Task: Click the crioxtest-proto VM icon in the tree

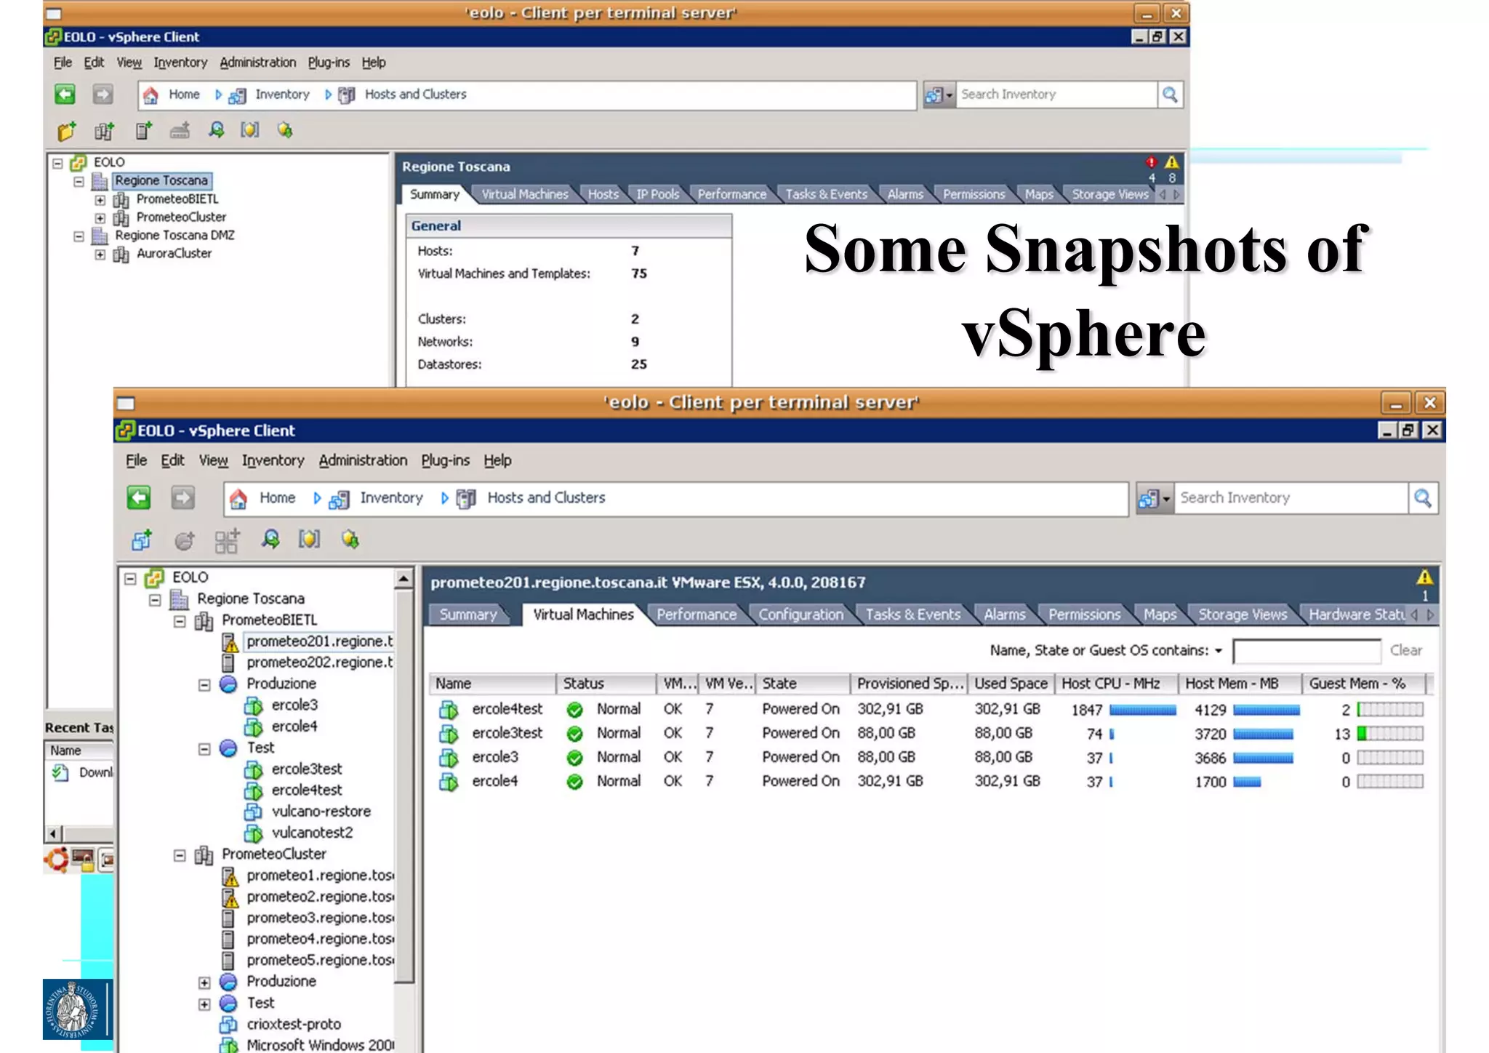Action: tap(228, 1025)
